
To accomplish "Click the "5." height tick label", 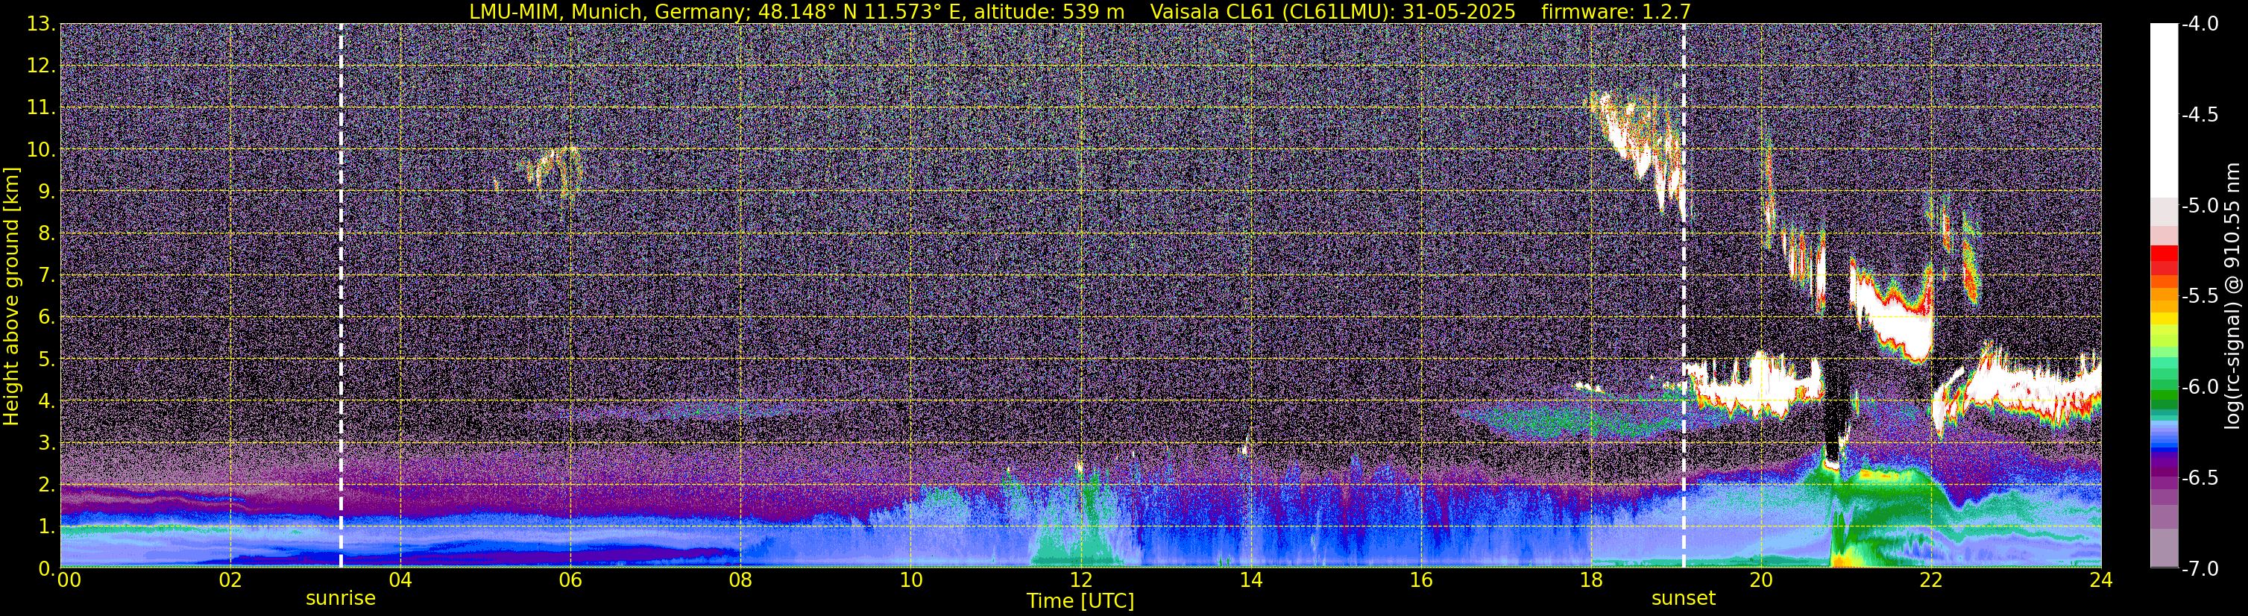I will pyautogui.click(x=45, y=359).
